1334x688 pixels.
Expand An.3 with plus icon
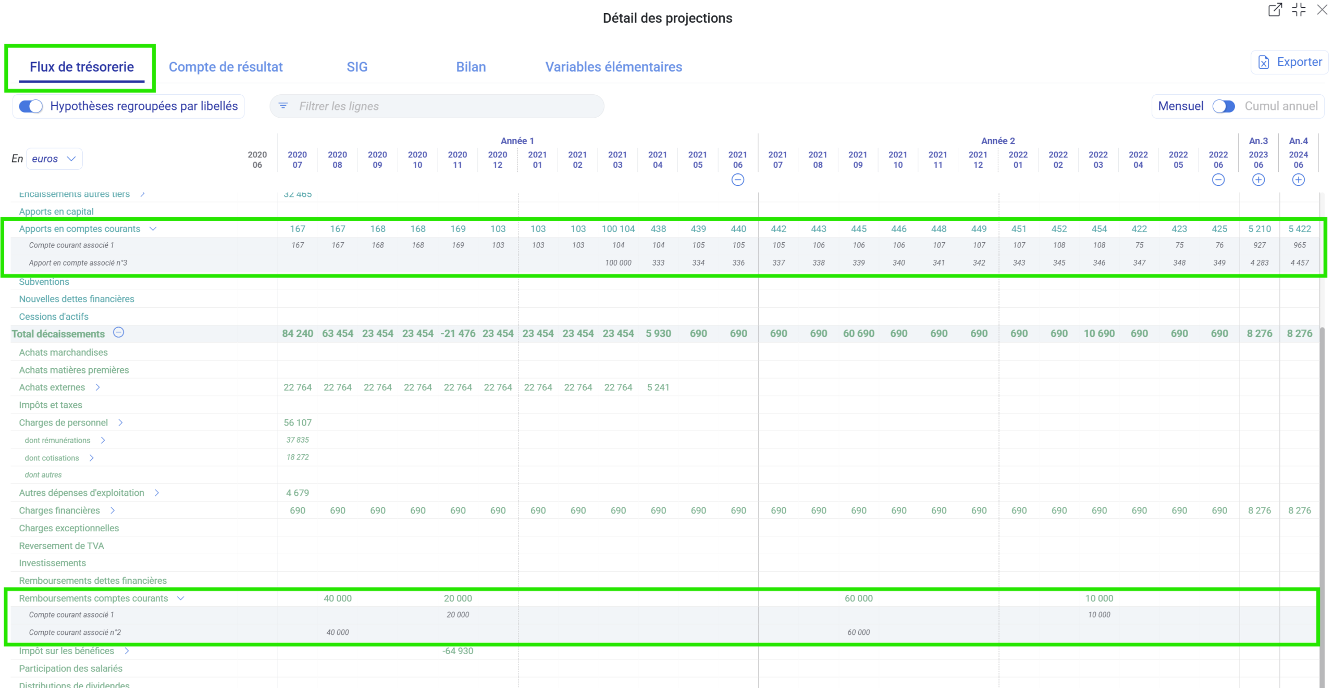(1258, 180)
